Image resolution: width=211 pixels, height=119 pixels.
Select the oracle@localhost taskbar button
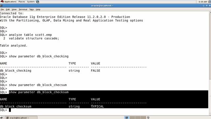point(21,118)
